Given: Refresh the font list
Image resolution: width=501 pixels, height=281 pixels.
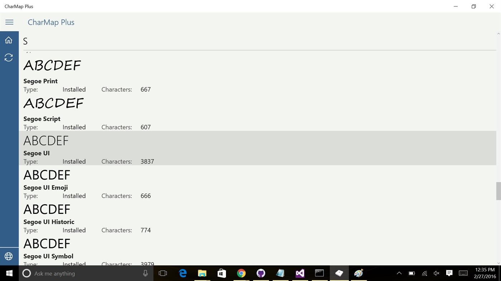Looking at the screenshot, I should coord(9,57).
